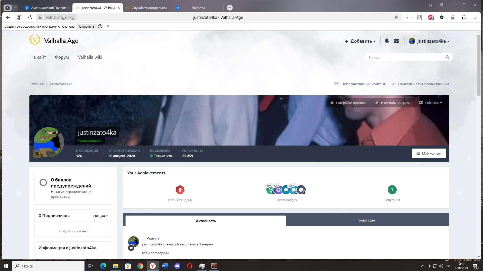This screenshot has width=483, height=271.
Task: Click change profile photo icon on avatar
Action: 37,154
